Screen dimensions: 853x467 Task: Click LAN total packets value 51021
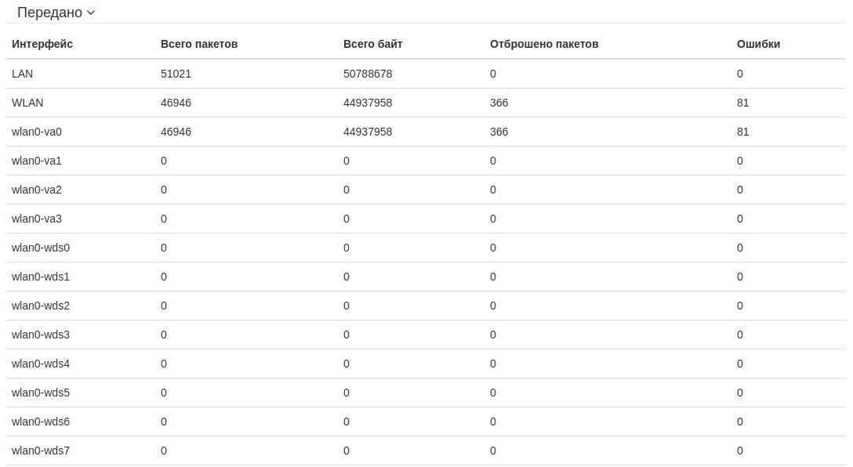[176, 74]
